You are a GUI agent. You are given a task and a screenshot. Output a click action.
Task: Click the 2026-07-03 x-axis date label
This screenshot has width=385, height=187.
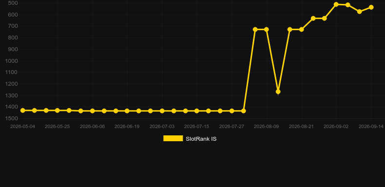[162, 127]
